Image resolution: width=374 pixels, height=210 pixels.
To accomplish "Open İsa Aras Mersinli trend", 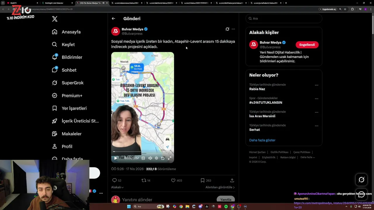I will pyautogui.click(x=262, y=116).
